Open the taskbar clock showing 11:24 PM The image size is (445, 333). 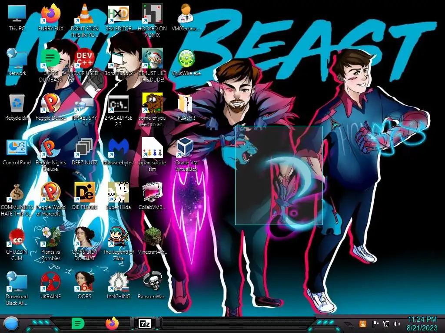pyautogui.click(x=422, y=323)
